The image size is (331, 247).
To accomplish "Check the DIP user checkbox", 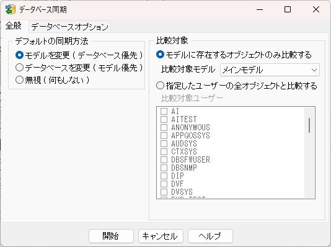I will click(164, 176).
